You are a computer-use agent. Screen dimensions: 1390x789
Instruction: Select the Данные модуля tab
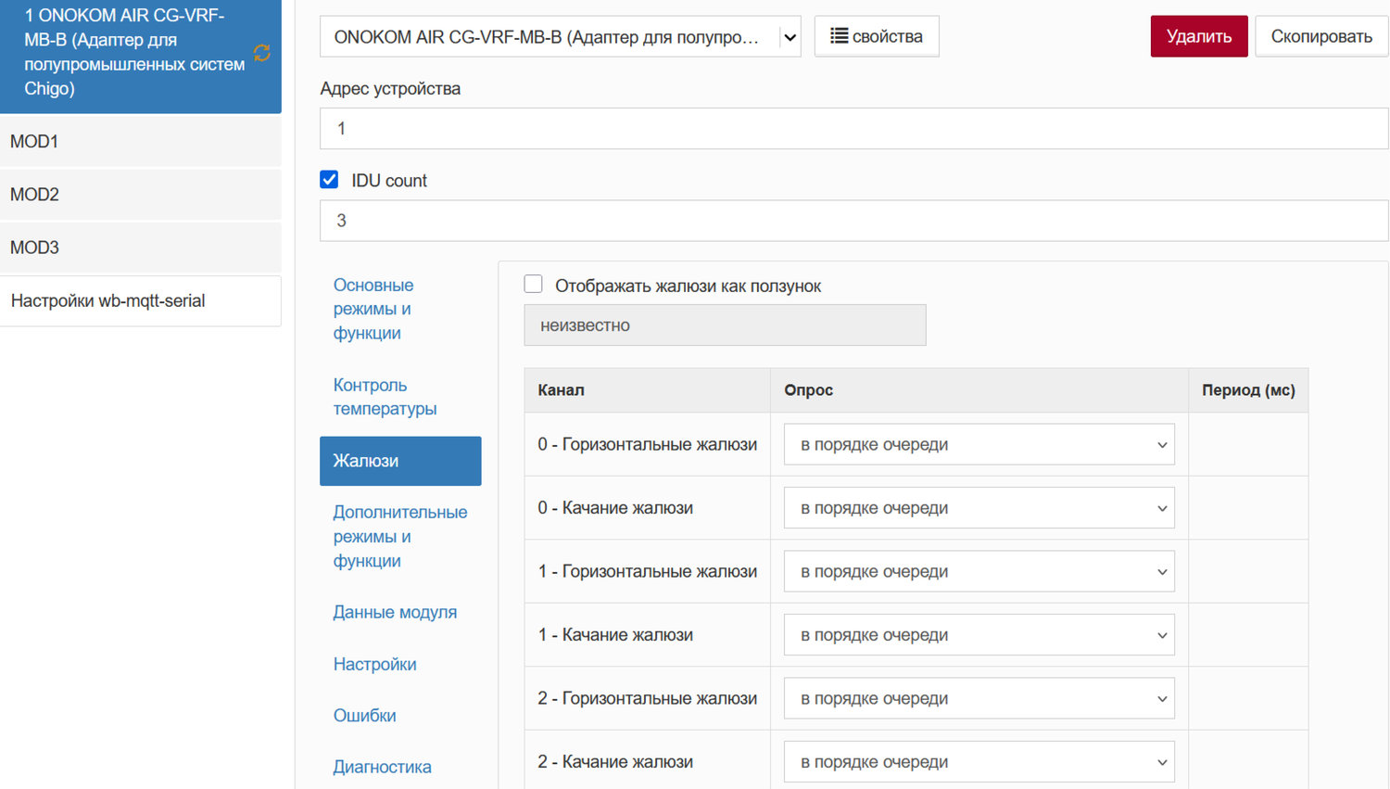click(x=395, y=612)
